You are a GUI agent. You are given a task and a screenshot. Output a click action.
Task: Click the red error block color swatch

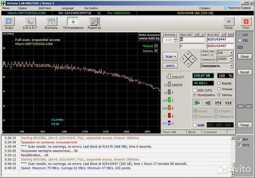tap(170, 116)
